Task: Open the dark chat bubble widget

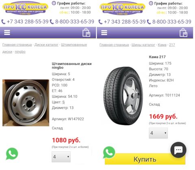Action: (x=178, y=150)
